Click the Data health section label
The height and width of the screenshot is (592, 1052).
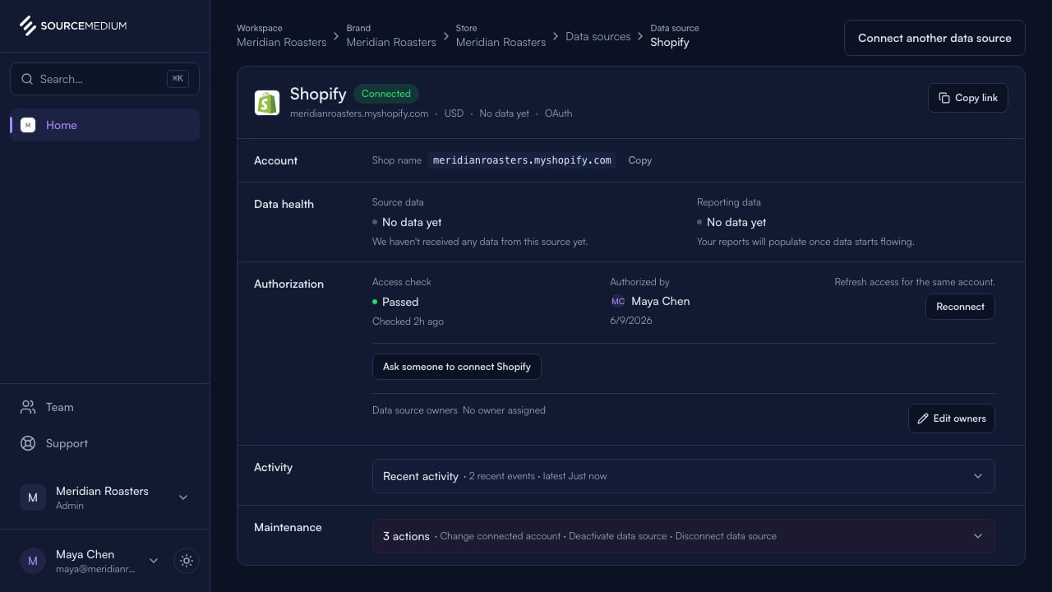tap(284, 204)
